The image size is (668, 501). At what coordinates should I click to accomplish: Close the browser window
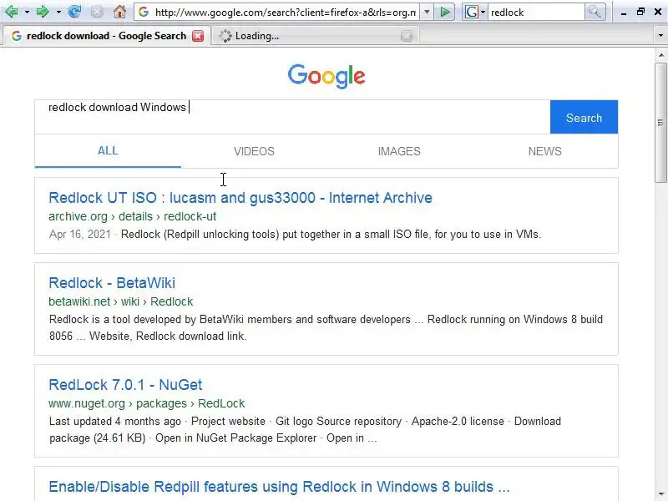(x=658, y=12)
